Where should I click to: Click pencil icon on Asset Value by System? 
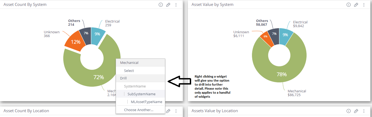pyautogui.click(x=356, y=5)
